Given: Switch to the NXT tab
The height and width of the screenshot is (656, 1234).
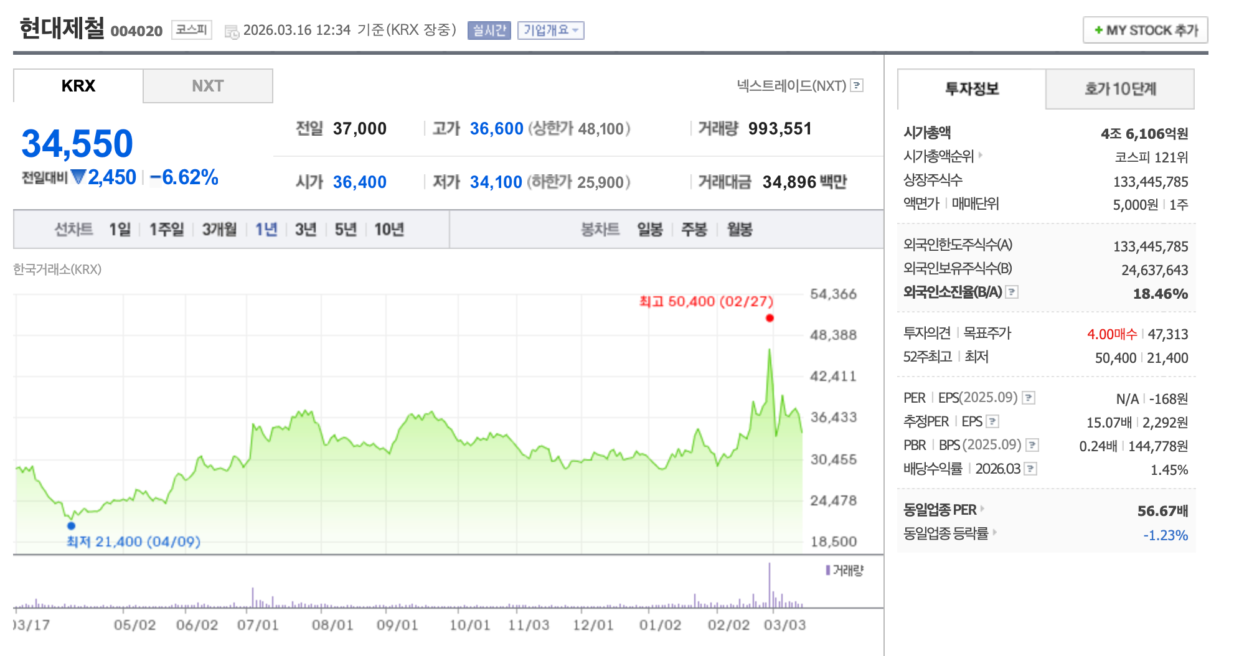Looking at the screenshot, I should 207,86.
